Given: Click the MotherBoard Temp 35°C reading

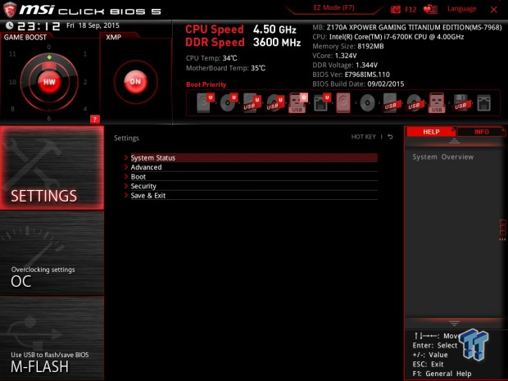Looking at the screenshot, I should pos(226,68).
